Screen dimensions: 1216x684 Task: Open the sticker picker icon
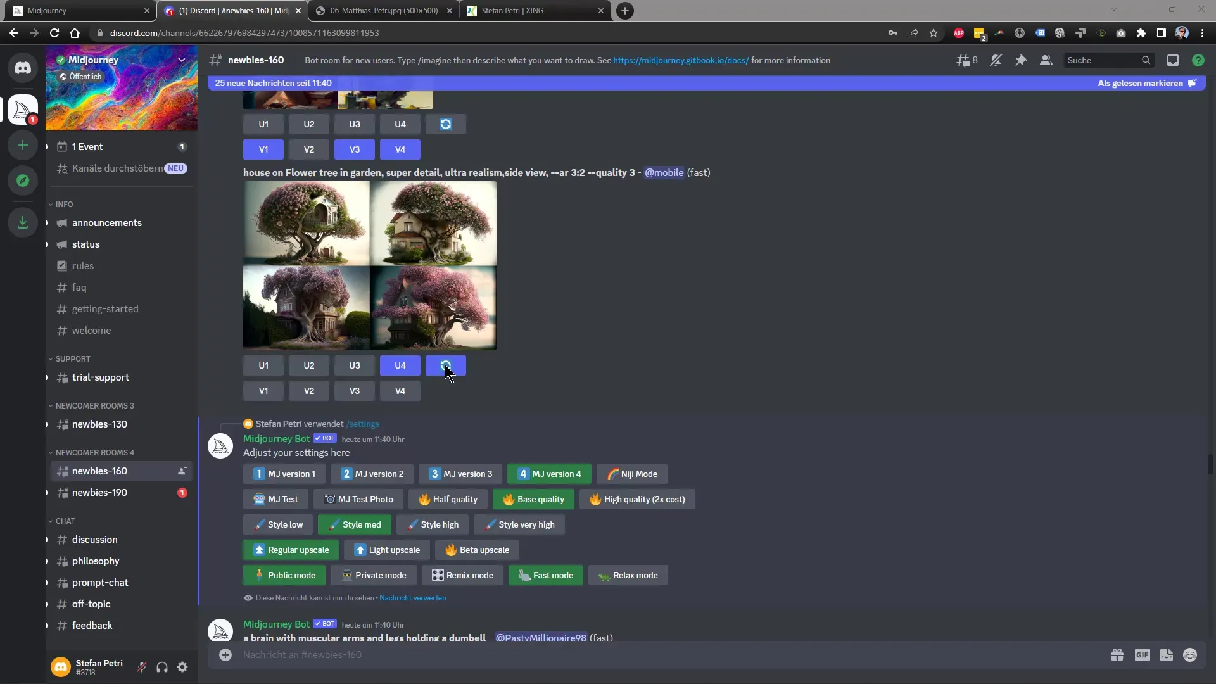click(1167, 655)
